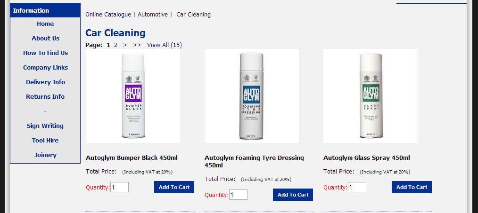
Task: View All 15 products
Action: (164, 45)
